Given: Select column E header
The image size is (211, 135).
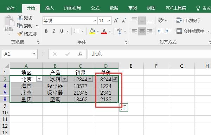Looking at the screenshot, I should (131, 66).
